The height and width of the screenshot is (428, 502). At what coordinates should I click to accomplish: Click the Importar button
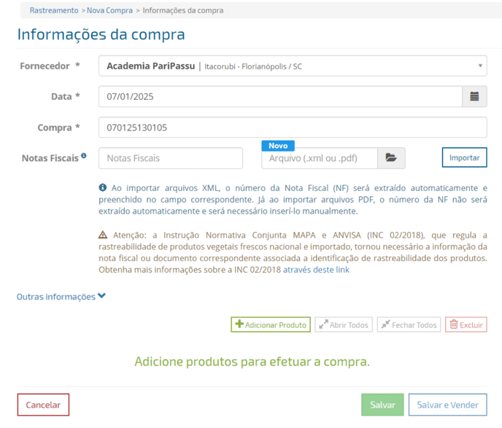click(x=464, y=157)
